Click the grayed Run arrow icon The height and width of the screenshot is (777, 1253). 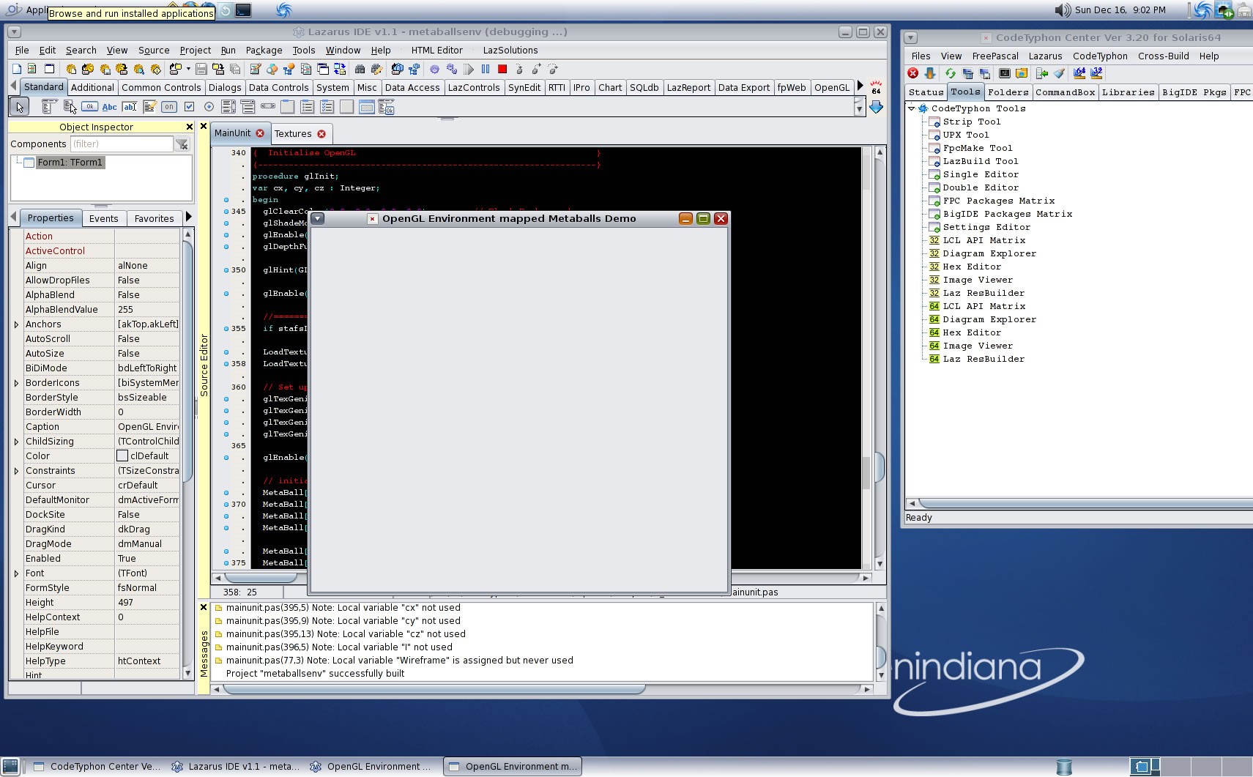coord(468,69)
